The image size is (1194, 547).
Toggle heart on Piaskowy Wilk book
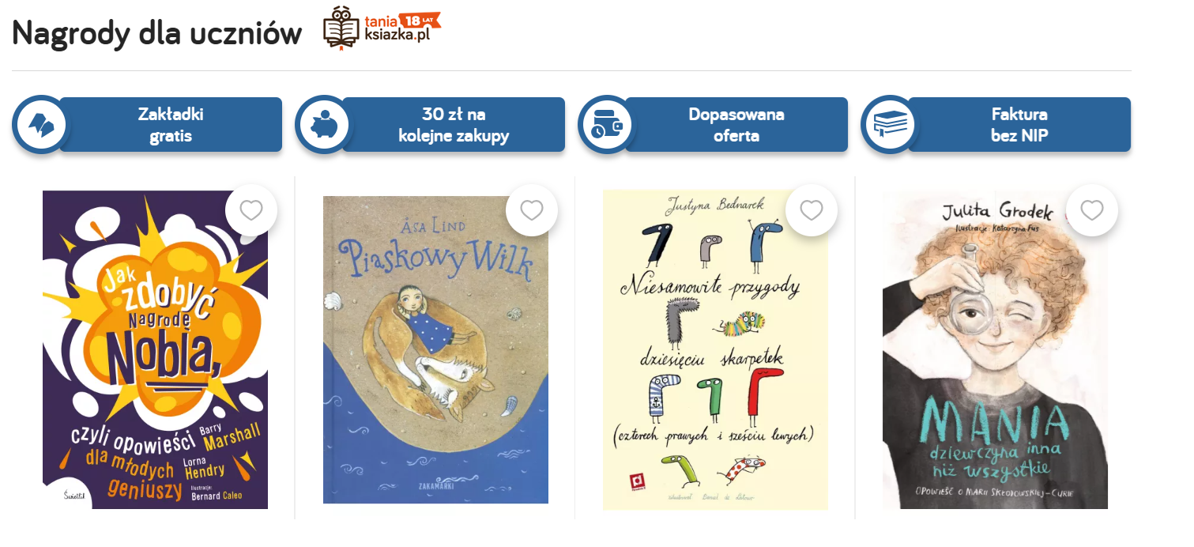[x=532, y=210]
